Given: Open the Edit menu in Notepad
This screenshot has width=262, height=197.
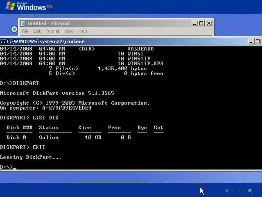Looking at the screenshot, I should point(37,31).
